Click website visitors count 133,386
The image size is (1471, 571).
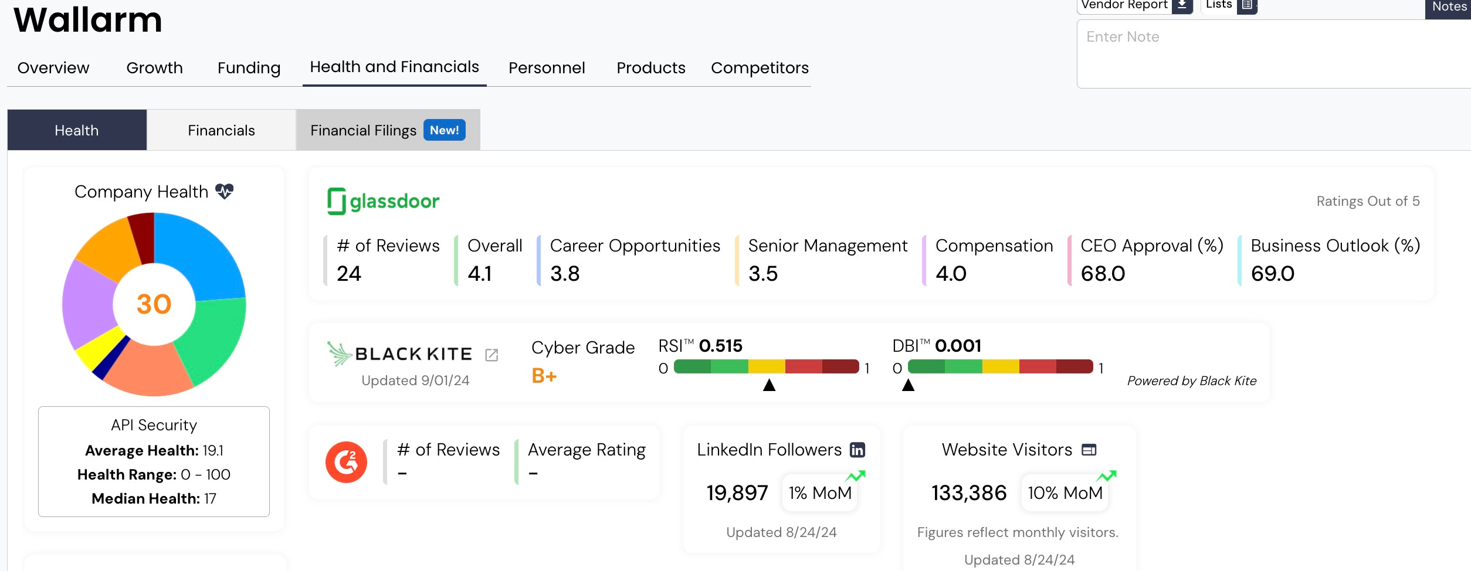(x=969, y=493)
